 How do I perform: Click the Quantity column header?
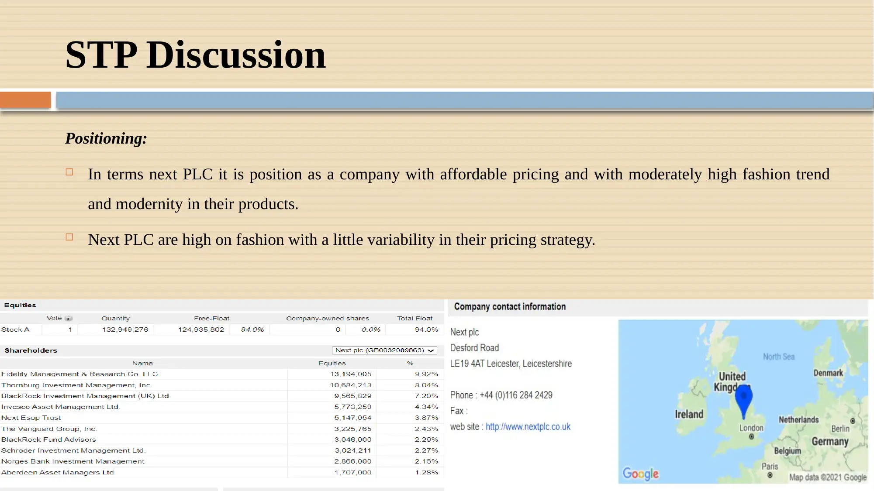116,319
